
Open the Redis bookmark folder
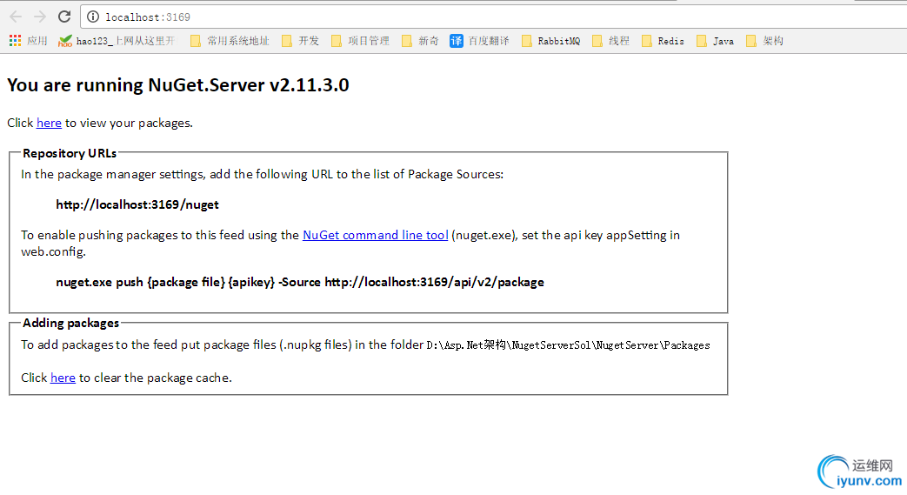(663, 41)
